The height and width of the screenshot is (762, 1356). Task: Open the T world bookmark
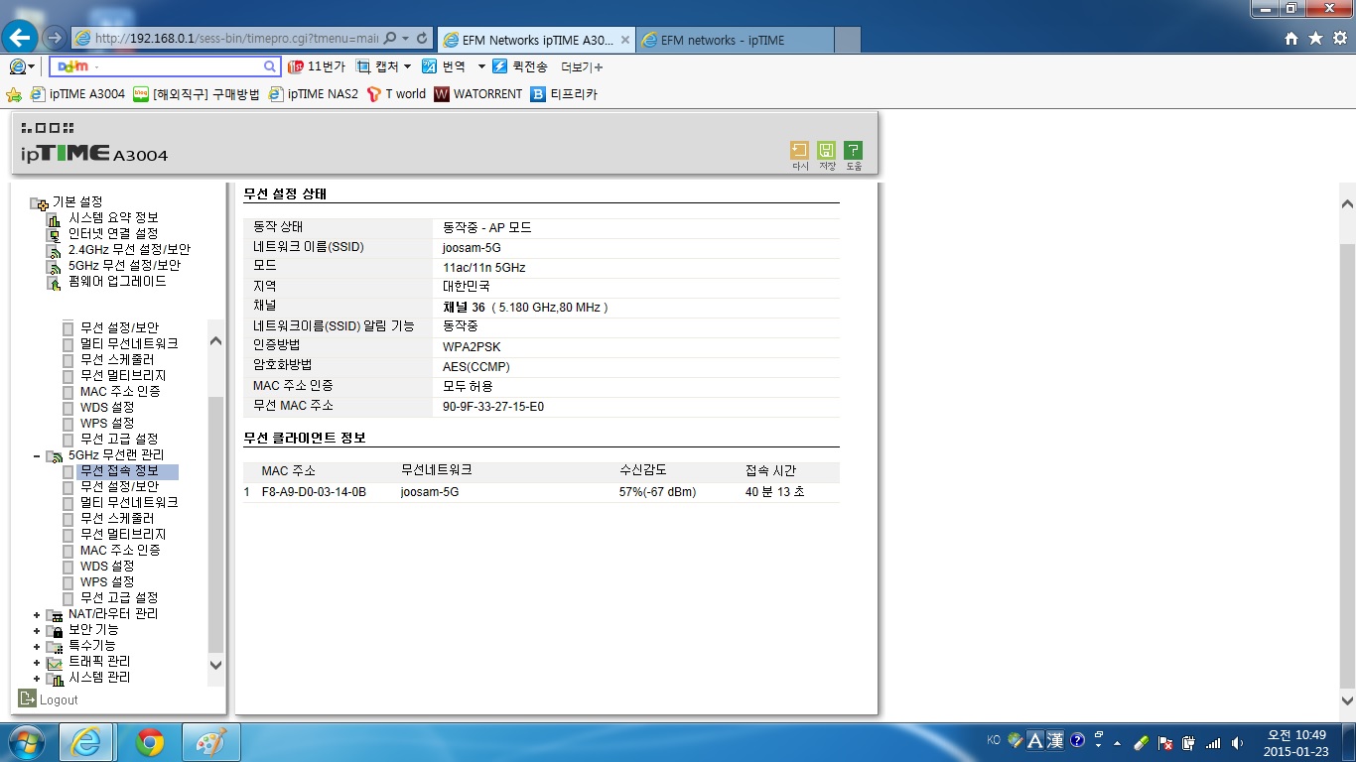(396, 94)
